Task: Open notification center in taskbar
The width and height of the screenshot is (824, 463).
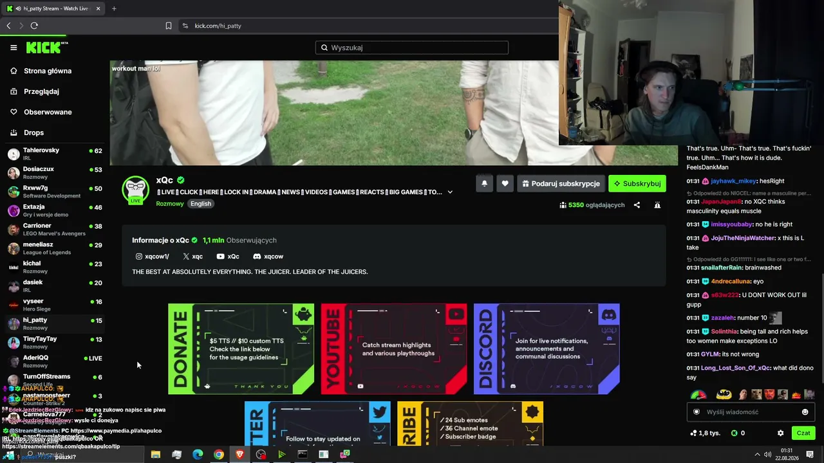Action: click(x=810, y=455)
